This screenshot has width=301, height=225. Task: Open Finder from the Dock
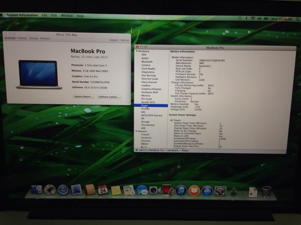tap(36, 190)
